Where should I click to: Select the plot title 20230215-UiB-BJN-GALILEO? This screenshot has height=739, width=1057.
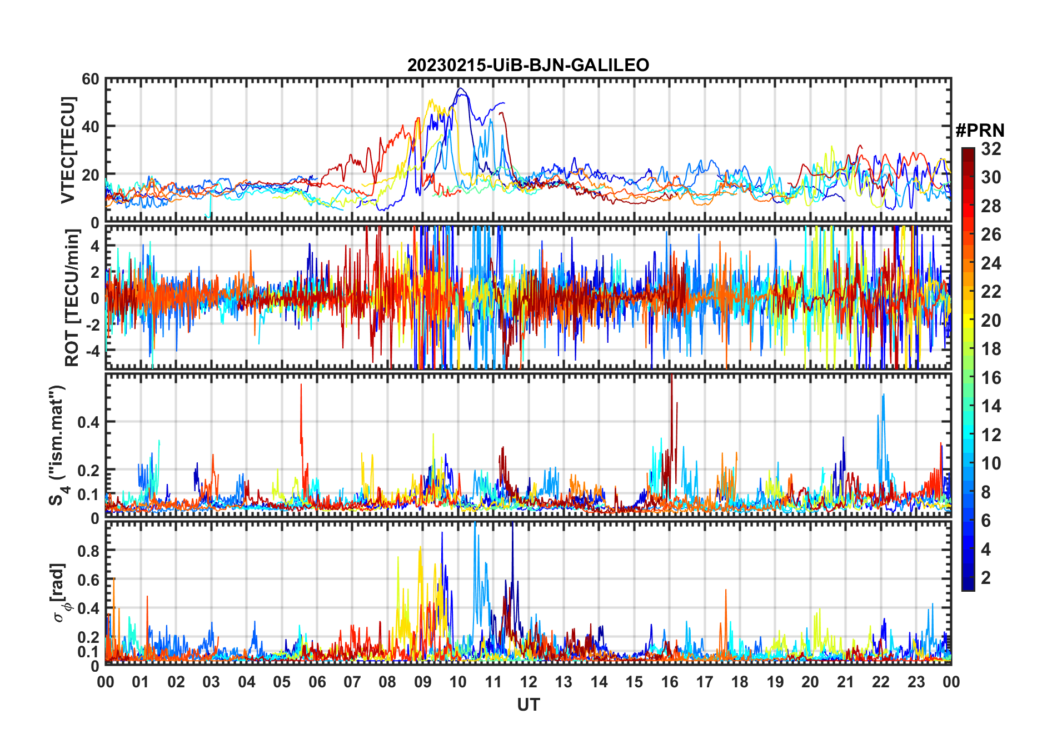coord(528,65)
